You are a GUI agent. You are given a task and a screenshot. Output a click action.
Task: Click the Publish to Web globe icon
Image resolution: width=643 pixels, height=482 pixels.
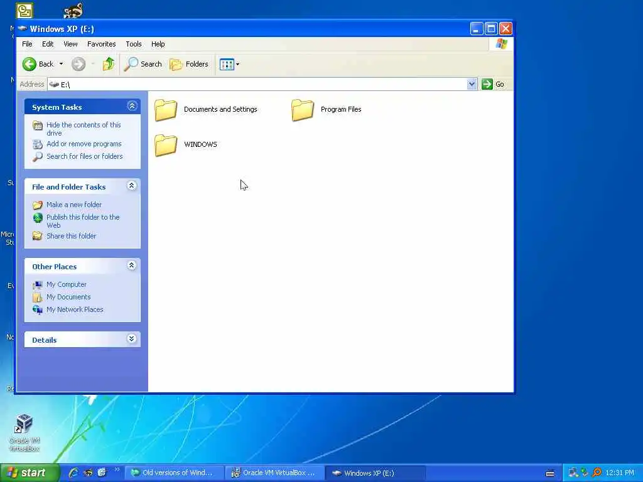pyautogui.click(x=37, y=218)
